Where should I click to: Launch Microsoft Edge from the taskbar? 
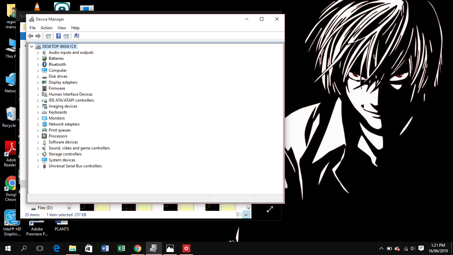coord(56,248)
